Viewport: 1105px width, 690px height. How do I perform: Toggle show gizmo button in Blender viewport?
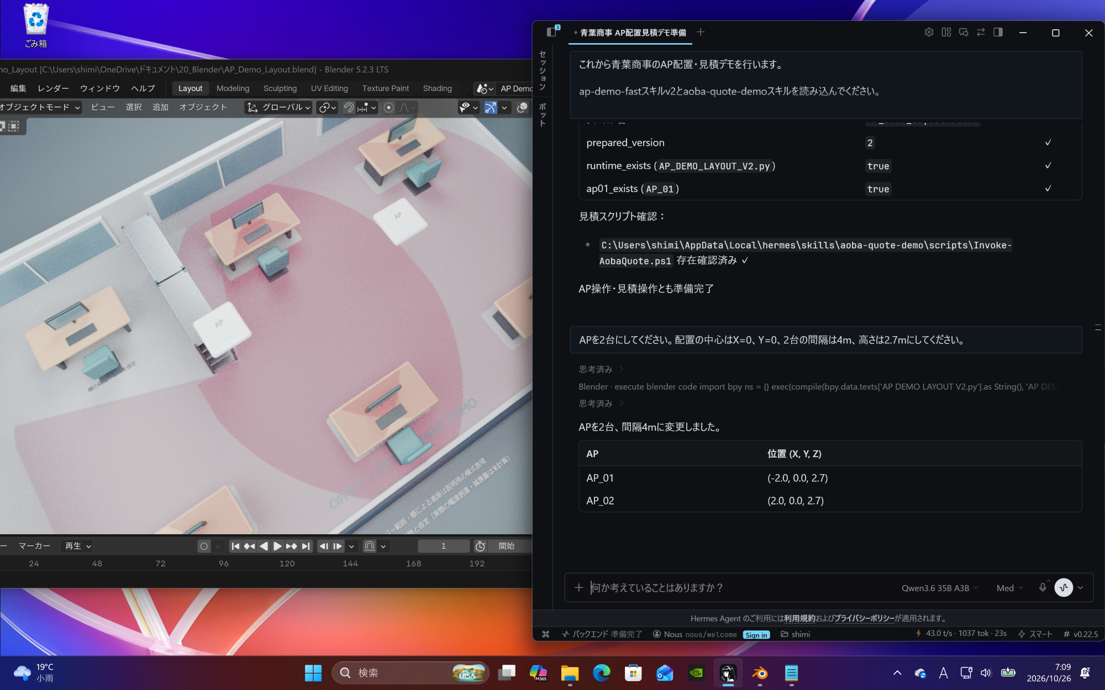point(490,107)
